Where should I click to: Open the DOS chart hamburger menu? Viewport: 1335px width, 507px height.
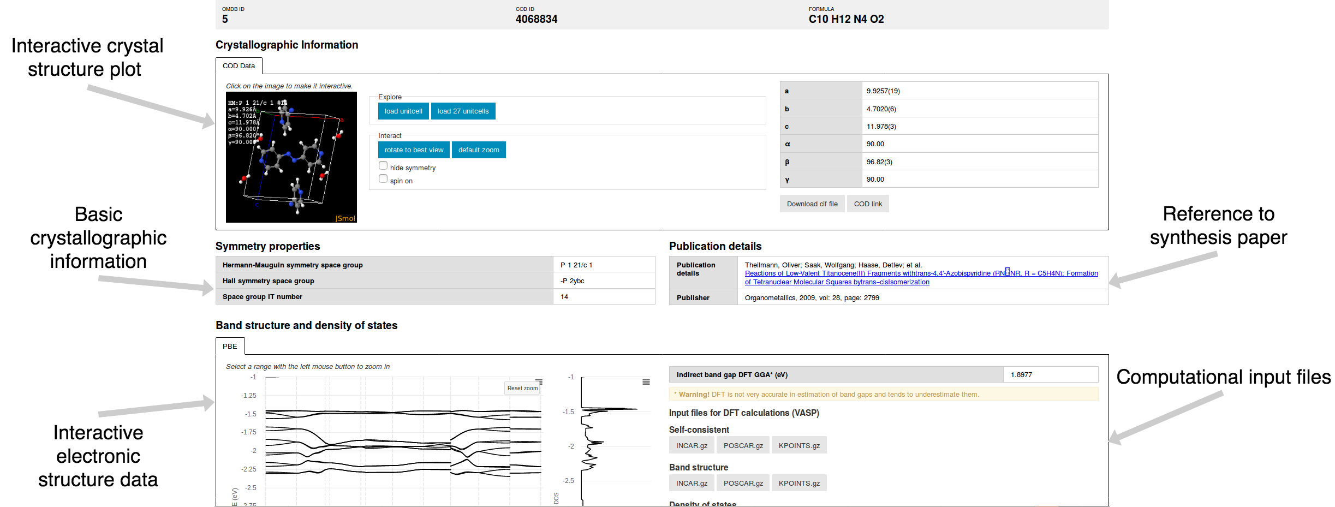tap(646, 382)
